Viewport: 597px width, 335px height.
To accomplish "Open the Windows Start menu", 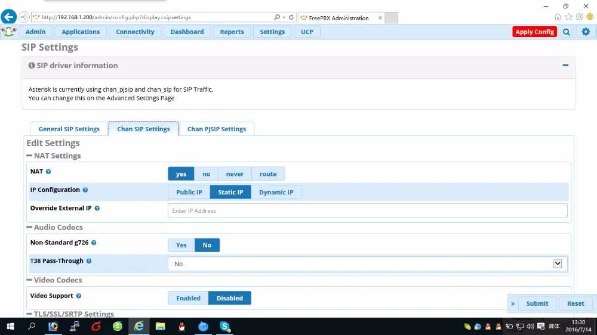I will (10, 326).
